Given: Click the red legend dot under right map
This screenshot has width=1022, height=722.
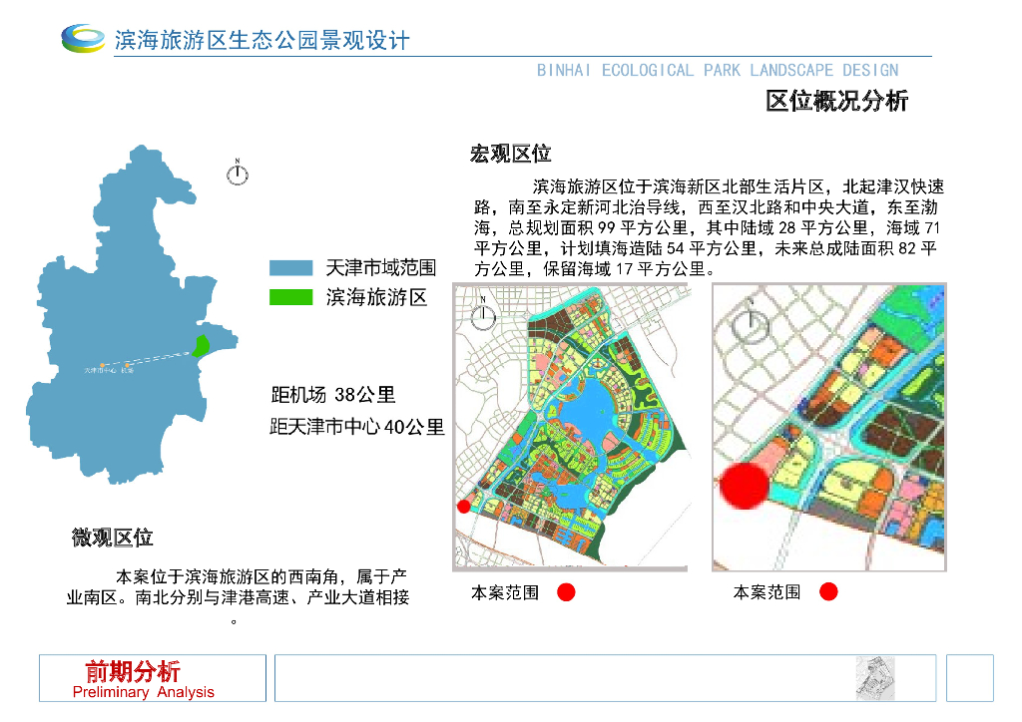Looking at the screenshot, I should [828, 591].
